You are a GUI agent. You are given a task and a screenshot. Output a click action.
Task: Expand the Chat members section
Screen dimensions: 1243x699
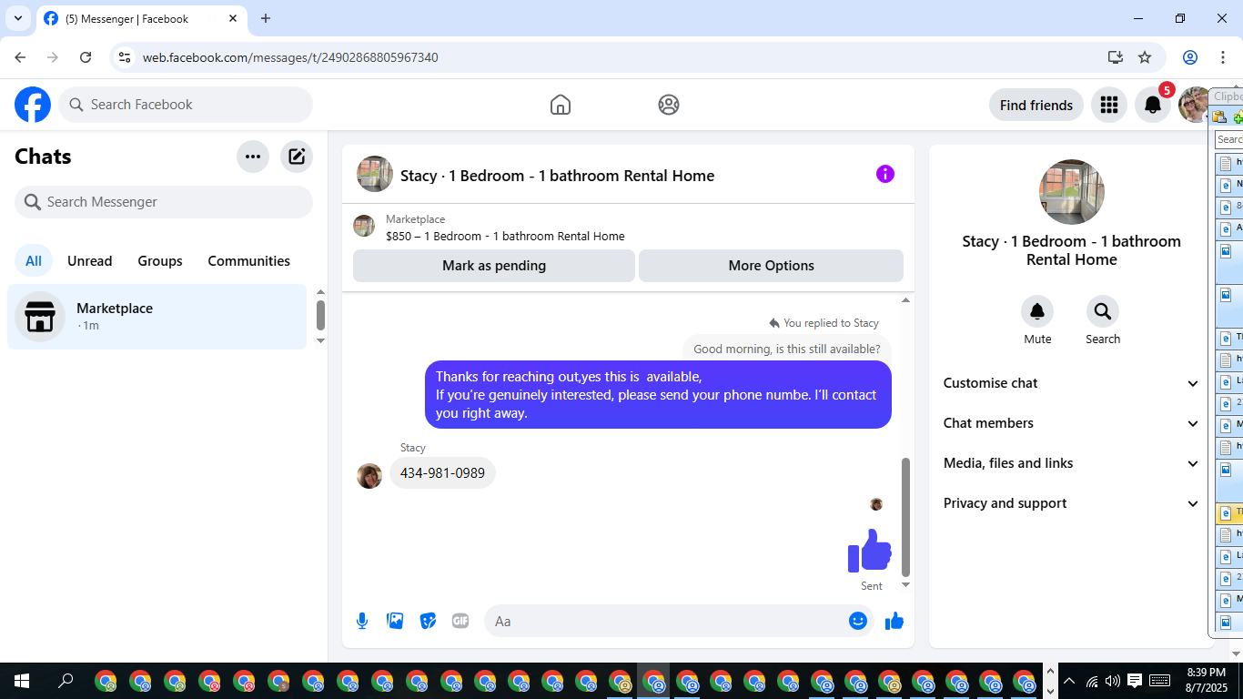pos(1072,423)
